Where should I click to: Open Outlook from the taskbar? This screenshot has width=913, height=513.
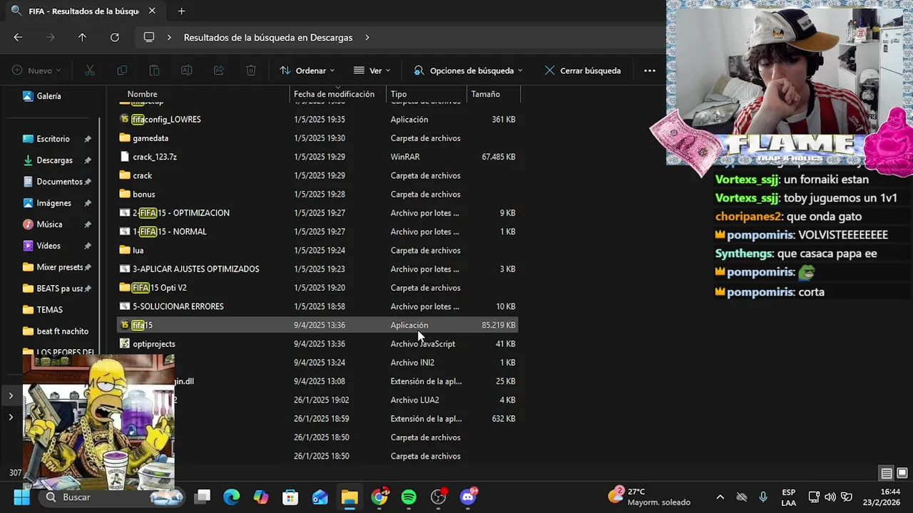click(320, 497)
